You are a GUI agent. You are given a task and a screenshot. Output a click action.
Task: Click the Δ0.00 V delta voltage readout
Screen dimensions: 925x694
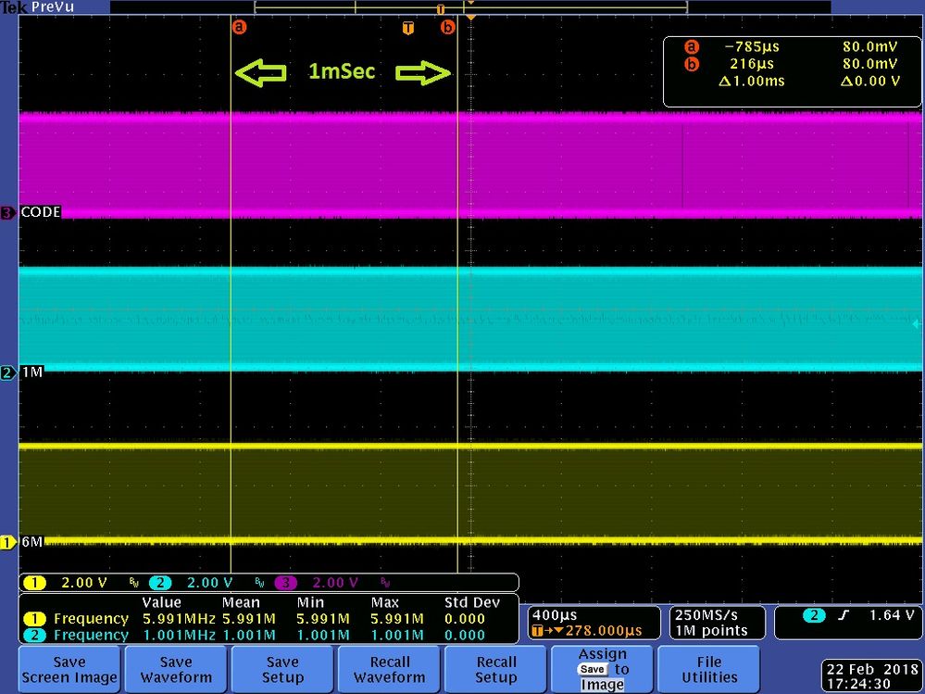point(870,81)
